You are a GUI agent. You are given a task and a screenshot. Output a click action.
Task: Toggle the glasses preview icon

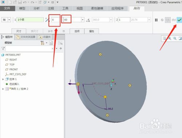coord(174,20)
